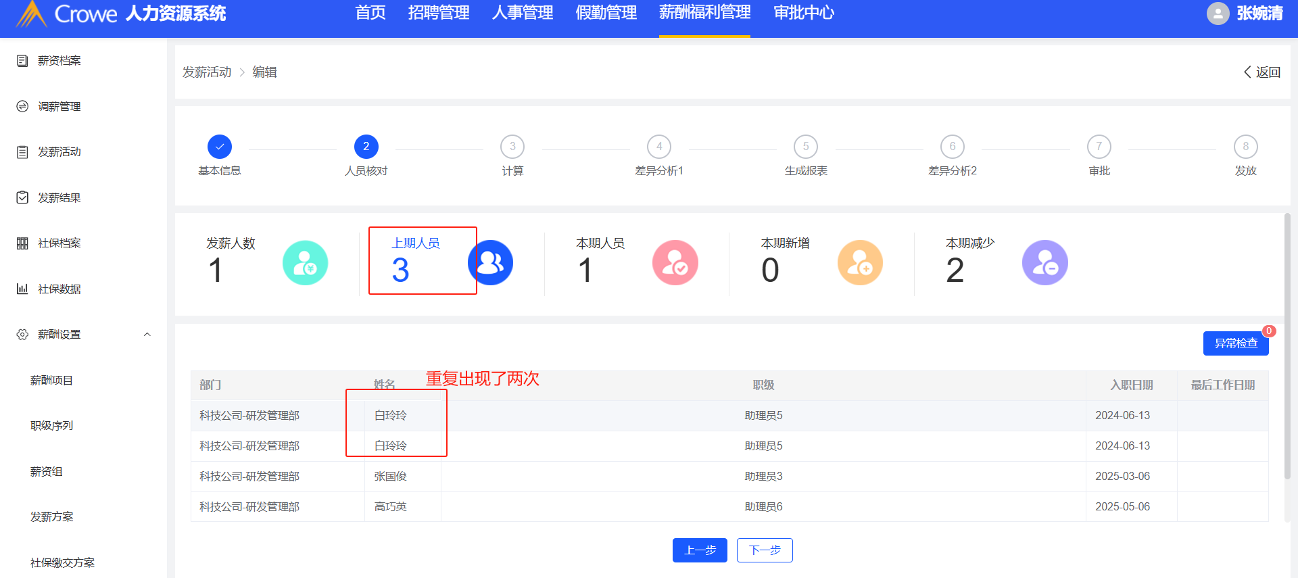
Task: Open 职级序列 in the sidebar
Action: pos(51,426)
